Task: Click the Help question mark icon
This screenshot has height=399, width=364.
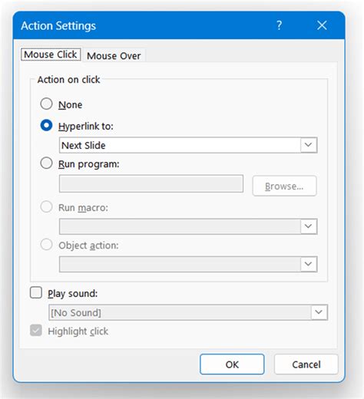Action: pos(279,25)
